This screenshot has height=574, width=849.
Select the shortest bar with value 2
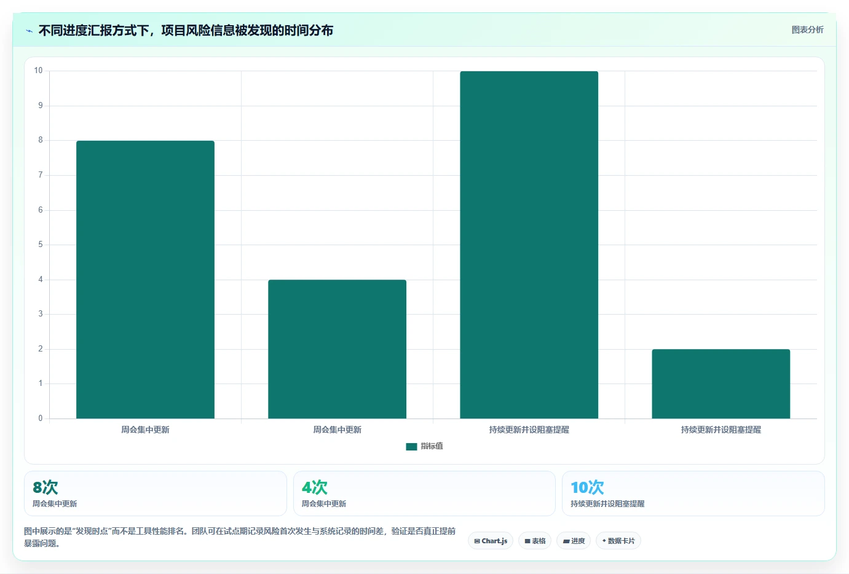coord(721,384)
